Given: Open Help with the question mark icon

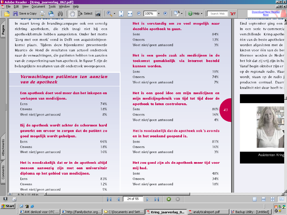Looking at the screenshot, I should coord(194,13).
